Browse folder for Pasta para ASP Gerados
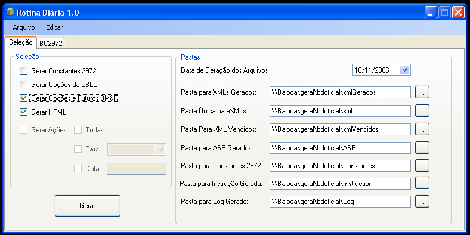The image size is (470, 235). pyautogui.click(x=422, y=148)
